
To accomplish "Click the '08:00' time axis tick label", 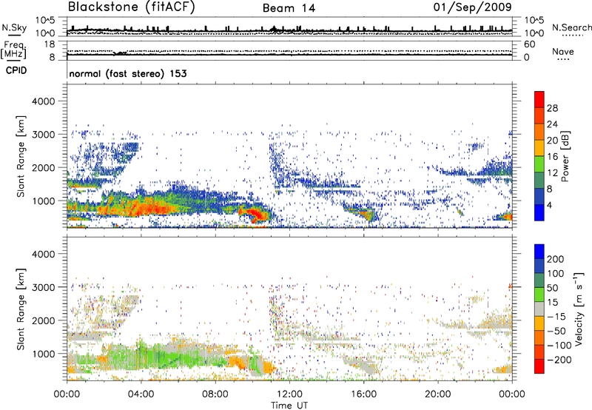I will (215, 394).
